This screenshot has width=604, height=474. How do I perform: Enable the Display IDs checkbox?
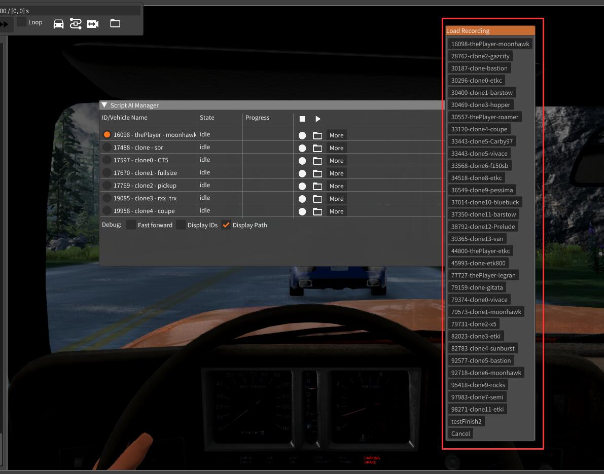[x=181, y=225]
